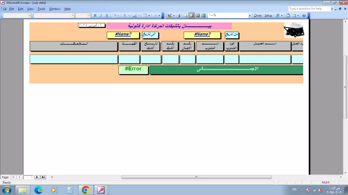Click the View design icon with pencil

point(170,16)
